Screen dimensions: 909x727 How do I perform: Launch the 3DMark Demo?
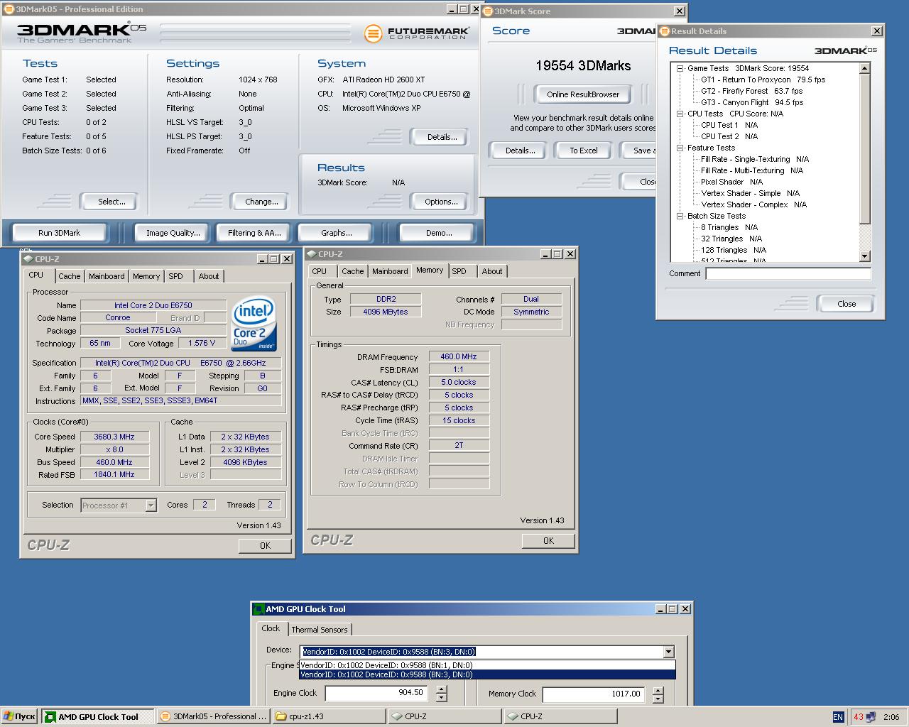click(438, 233)
